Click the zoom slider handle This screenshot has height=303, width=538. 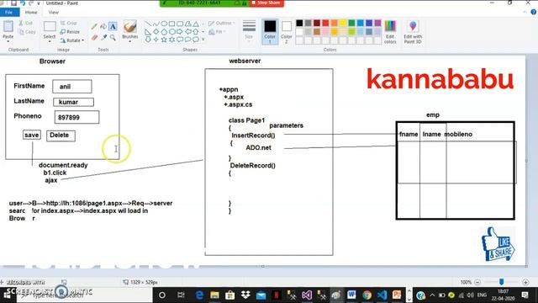click(x=502, y=282)
